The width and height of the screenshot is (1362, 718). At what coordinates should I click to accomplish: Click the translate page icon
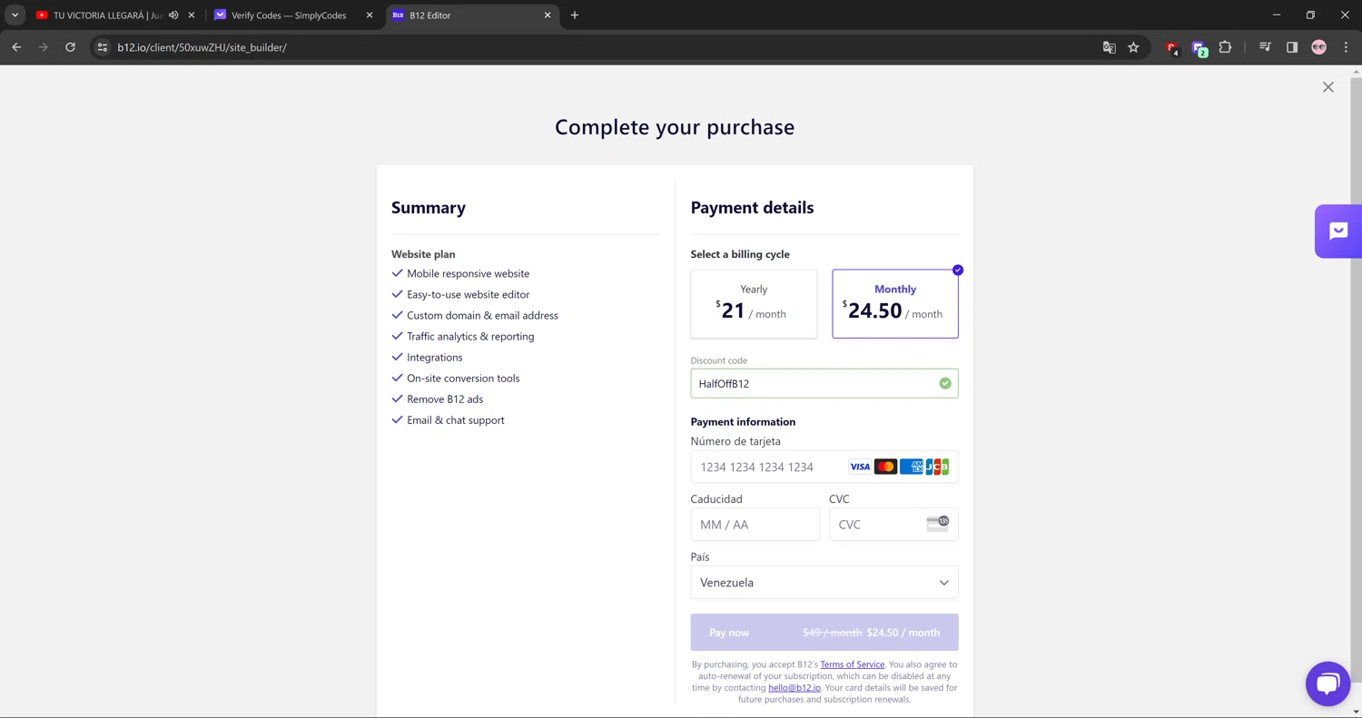pos(1109,47)
